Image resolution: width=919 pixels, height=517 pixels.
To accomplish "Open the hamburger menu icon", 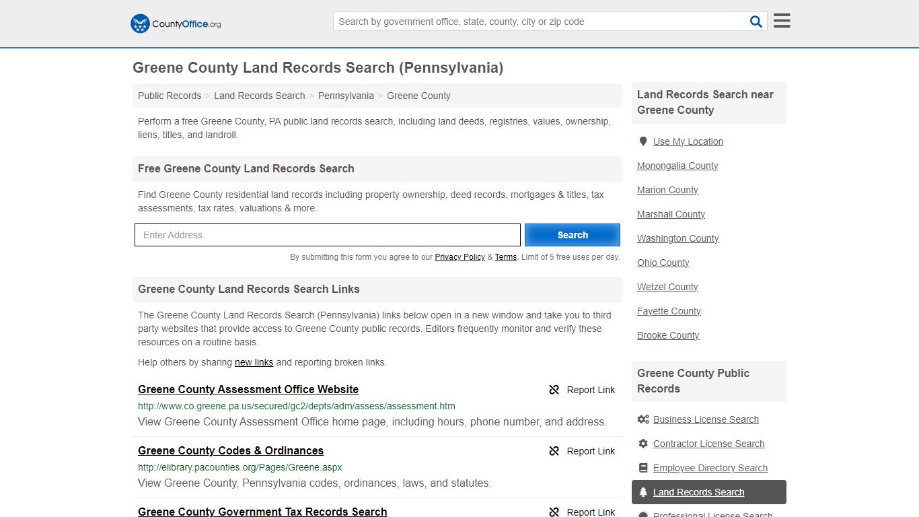I will [782, 21].
